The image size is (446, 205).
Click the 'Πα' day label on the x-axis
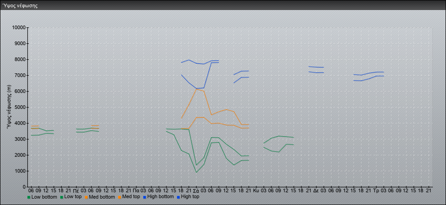(136, 190)
